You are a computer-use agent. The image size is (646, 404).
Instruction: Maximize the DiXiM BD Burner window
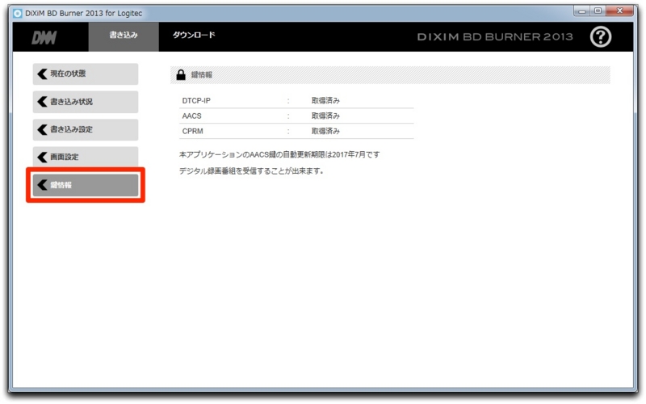(598, 11)
